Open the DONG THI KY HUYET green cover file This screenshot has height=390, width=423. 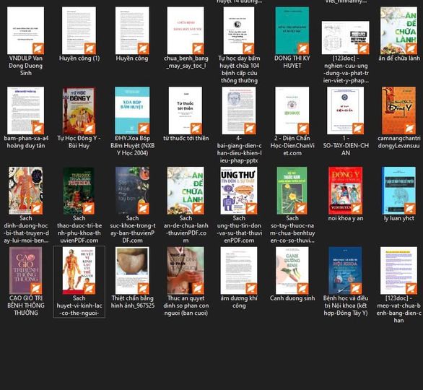click(292, 30)
